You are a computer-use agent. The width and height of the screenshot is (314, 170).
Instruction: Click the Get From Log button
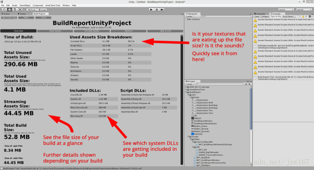click(9, 18)
